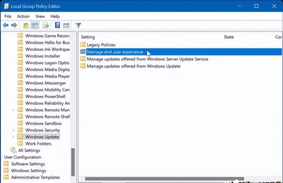
Task: Click the Legacy Policies folder icon
Action: 83,44
